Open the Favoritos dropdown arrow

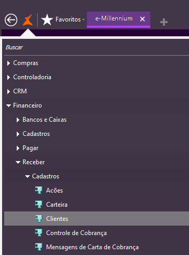coord(83,19)
